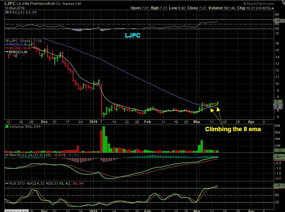Click the Apr label under the price panel

pos(251,122)
